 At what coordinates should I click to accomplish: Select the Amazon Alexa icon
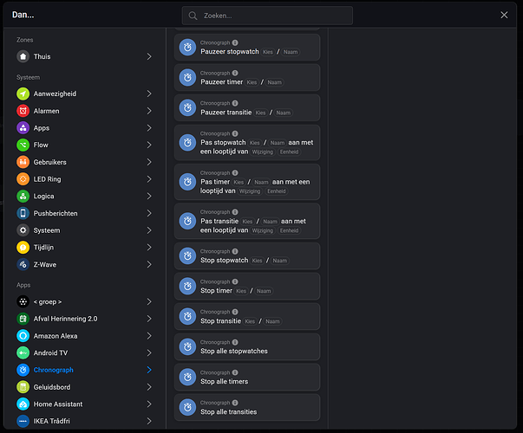click(23, 336)
